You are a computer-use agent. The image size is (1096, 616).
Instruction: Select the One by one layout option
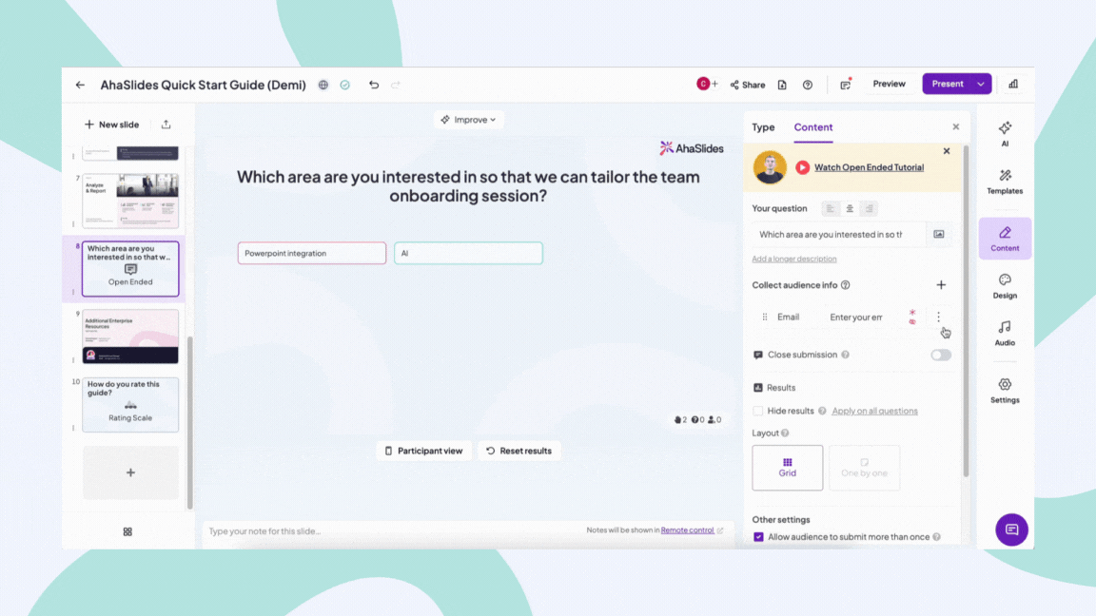864,468
